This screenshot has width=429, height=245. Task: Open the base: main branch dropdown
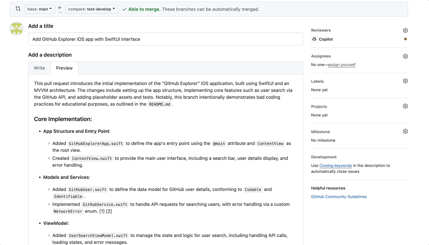pos(40,9)
